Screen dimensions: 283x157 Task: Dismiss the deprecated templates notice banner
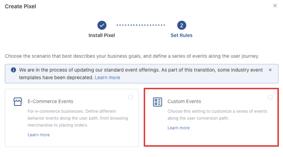pos(270,70)
